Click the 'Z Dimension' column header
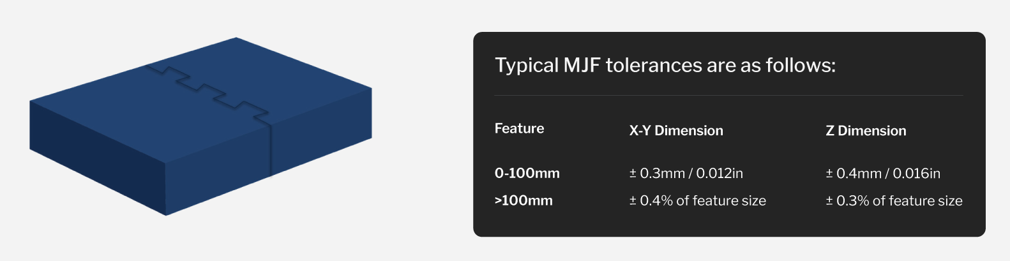Image resolution: width=1010 pixels, height=261 pixels. 866,131
